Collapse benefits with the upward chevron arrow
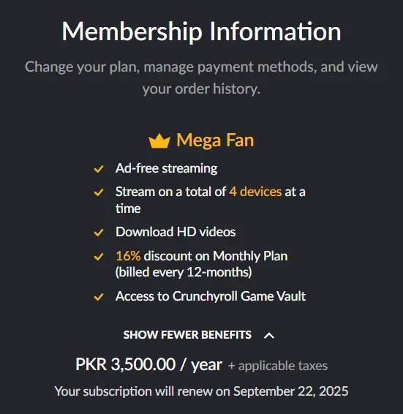This screenshot has height=414, width=403. 269,336
